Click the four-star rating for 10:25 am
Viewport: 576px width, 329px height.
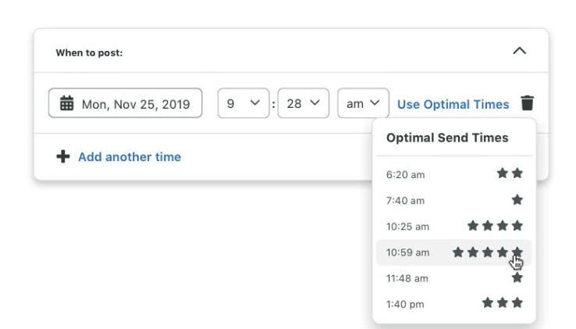coord(495,226)
